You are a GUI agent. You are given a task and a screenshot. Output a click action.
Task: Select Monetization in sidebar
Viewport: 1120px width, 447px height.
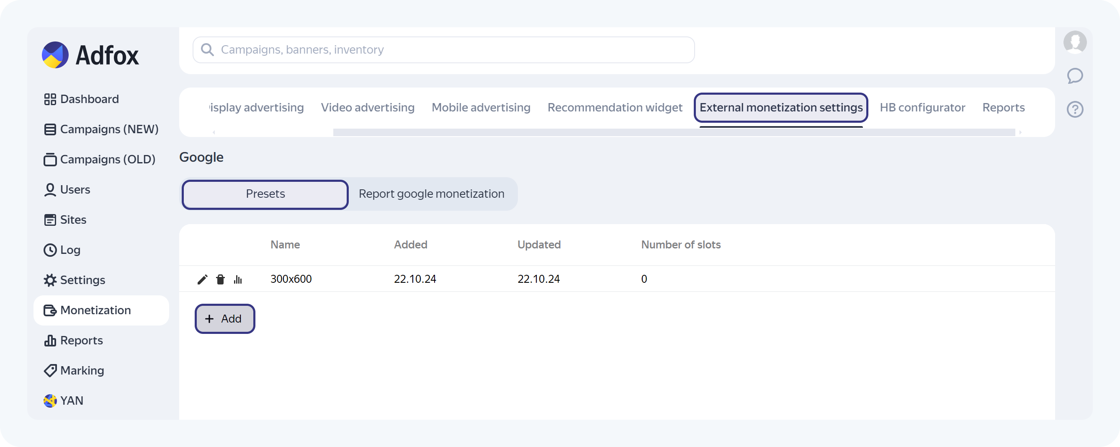pos(101,310)
